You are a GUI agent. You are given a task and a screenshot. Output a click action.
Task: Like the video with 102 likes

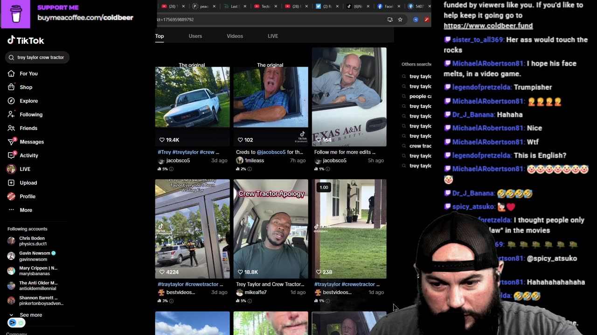(x=240, y=140)
